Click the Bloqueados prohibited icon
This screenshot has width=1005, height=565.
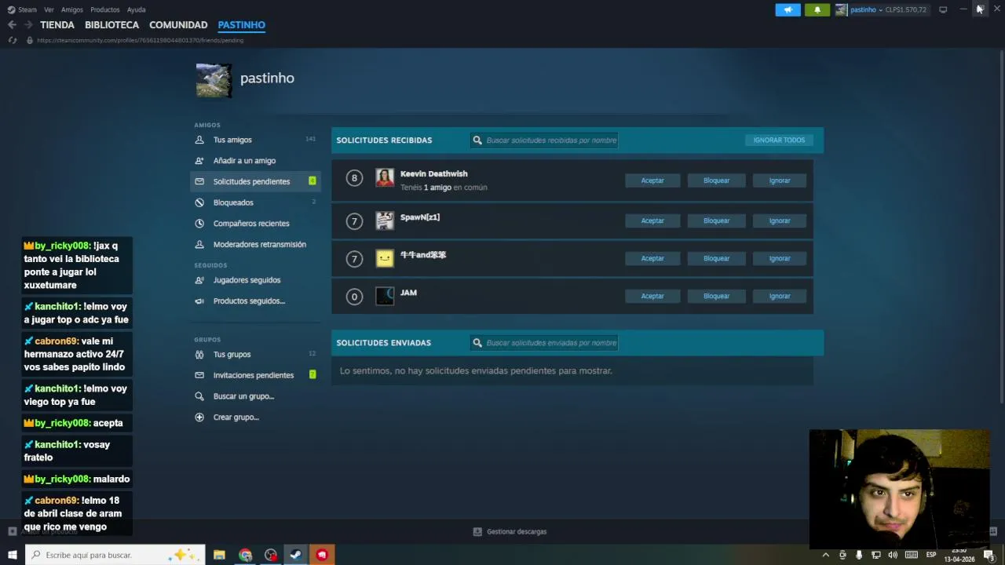199,202
